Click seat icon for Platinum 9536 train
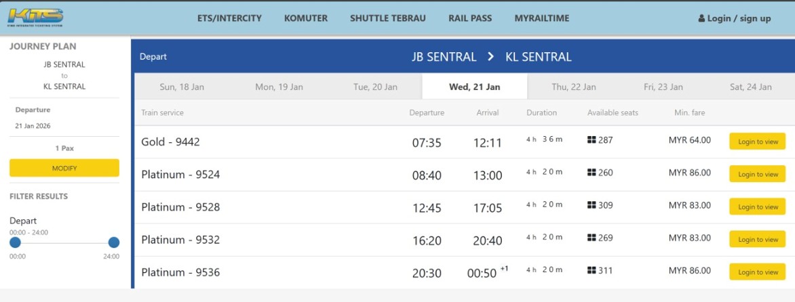Screen dimensions: 795x302 point(592,270)
